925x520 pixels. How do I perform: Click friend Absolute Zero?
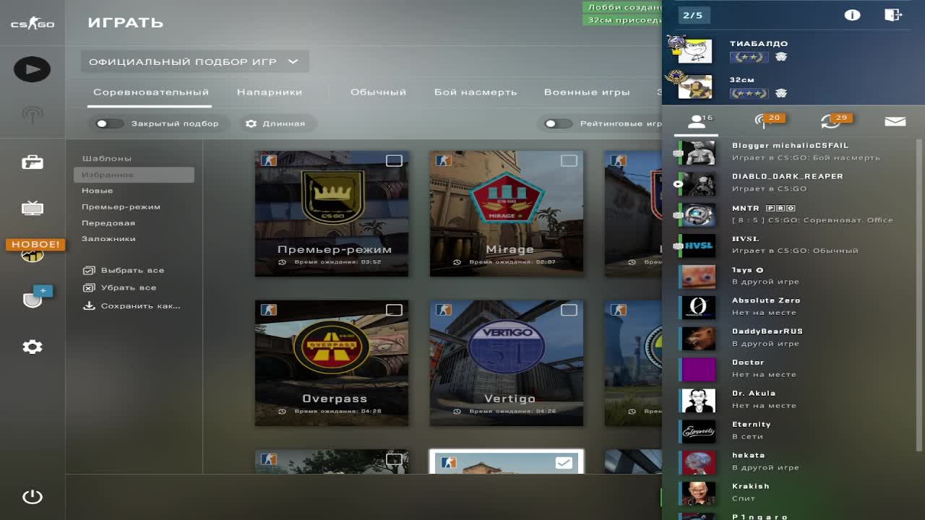793,307
